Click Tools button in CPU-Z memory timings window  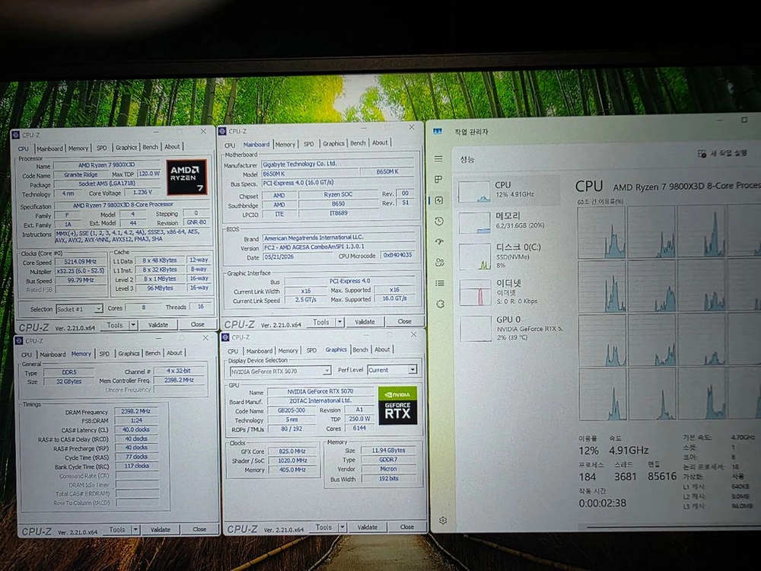pos(117,529)
